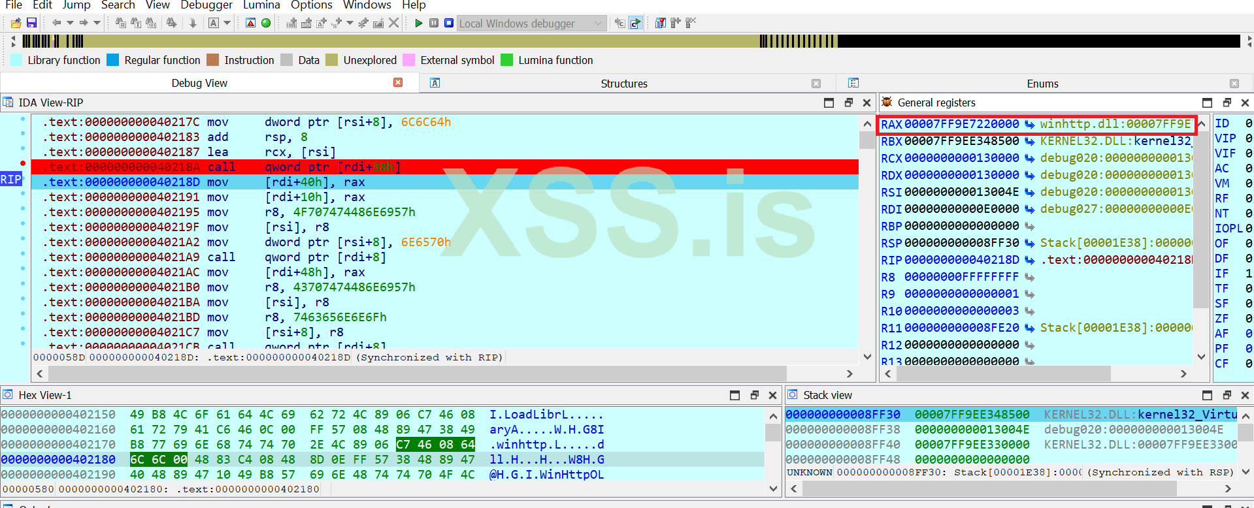Image resolution: width=1254 pixels, height=508 pixels.
Task: Open the Options menu
Action: point(312,5)
